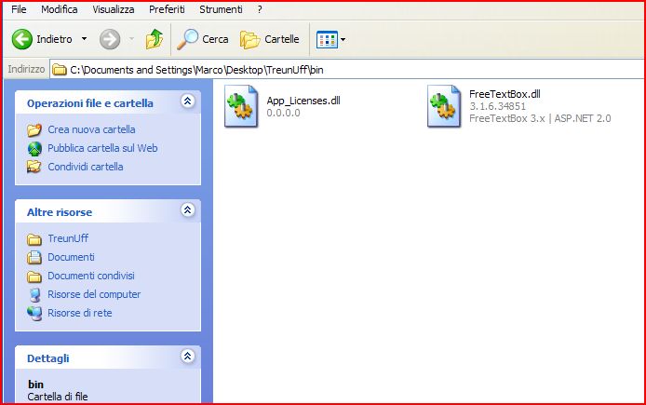This screenshot has width=646, height=405.
Task: Open Risorse di rete link
Action: 79,313
